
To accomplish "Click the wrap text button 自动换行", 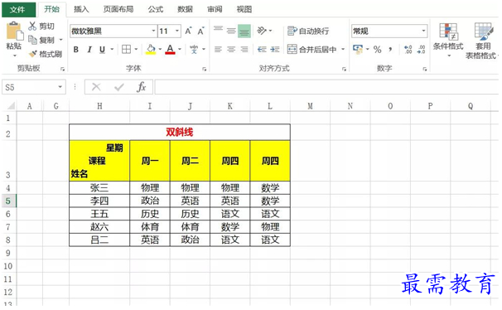I will pos(308,31).
